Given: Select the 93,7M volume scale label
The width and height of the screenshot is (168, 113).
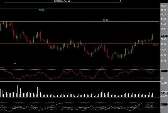Looking at the screenshot, I should (164, 83).
